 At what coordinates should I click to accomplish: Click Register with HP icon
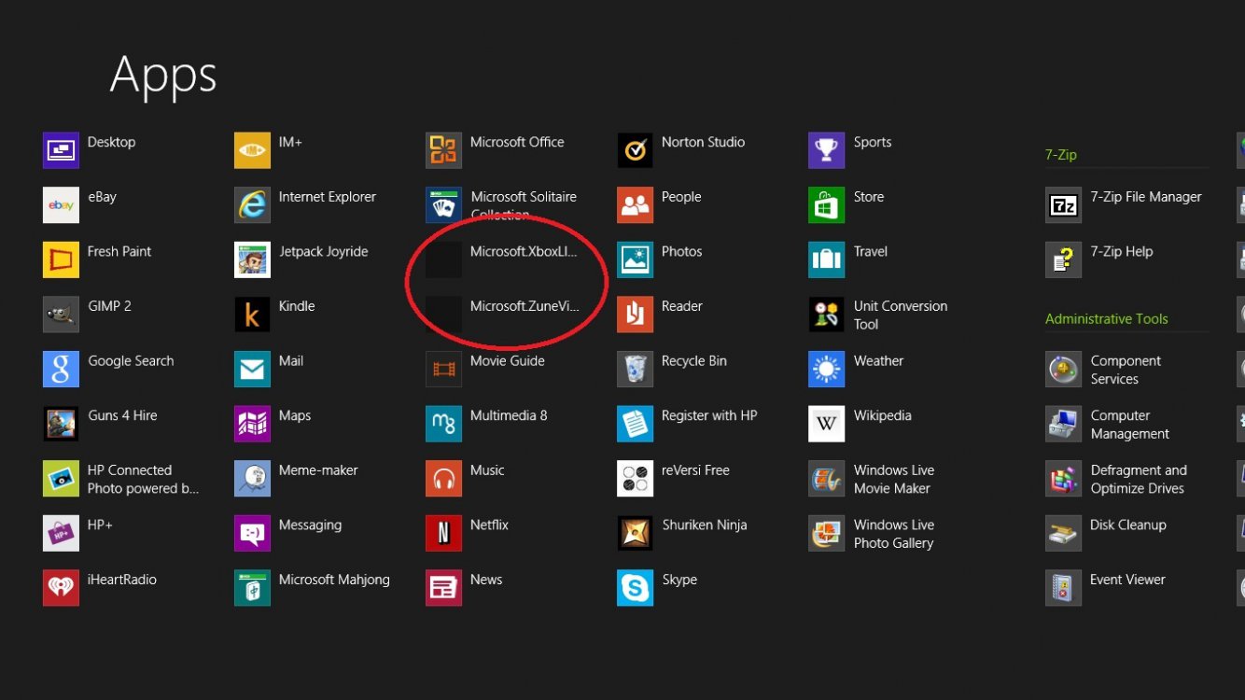click(x=635, y=424)
